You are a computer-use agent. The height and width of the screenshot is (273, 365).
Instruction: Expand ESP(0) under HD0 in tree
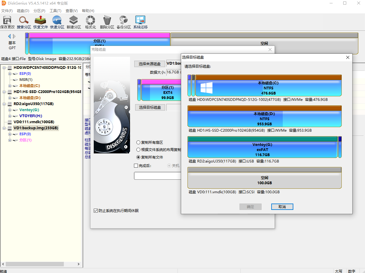pos(10,74)
